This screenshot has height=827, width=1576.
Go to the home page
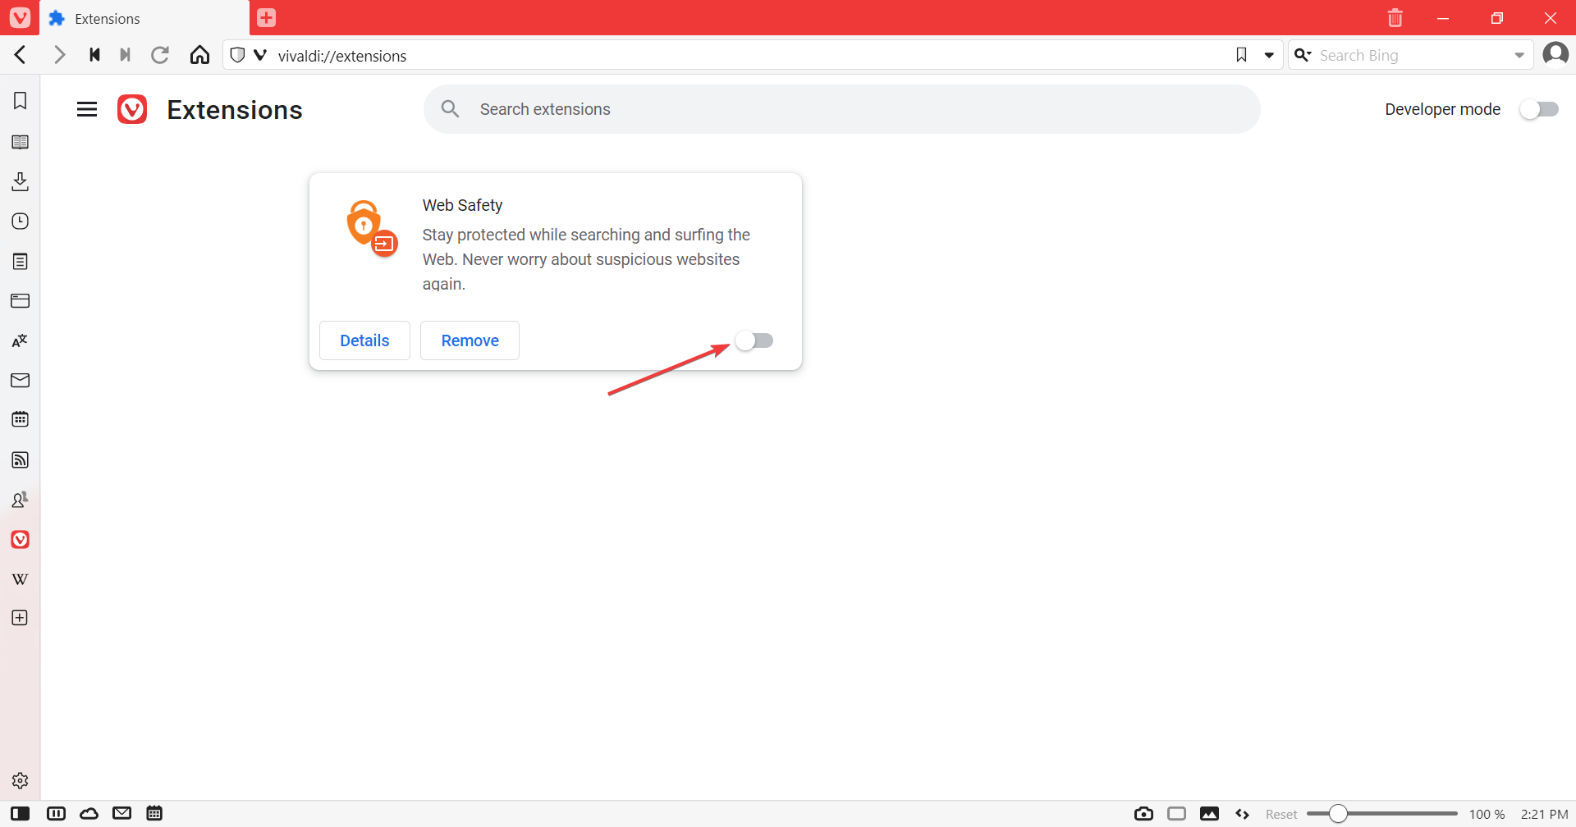click(x=199, y=55)
